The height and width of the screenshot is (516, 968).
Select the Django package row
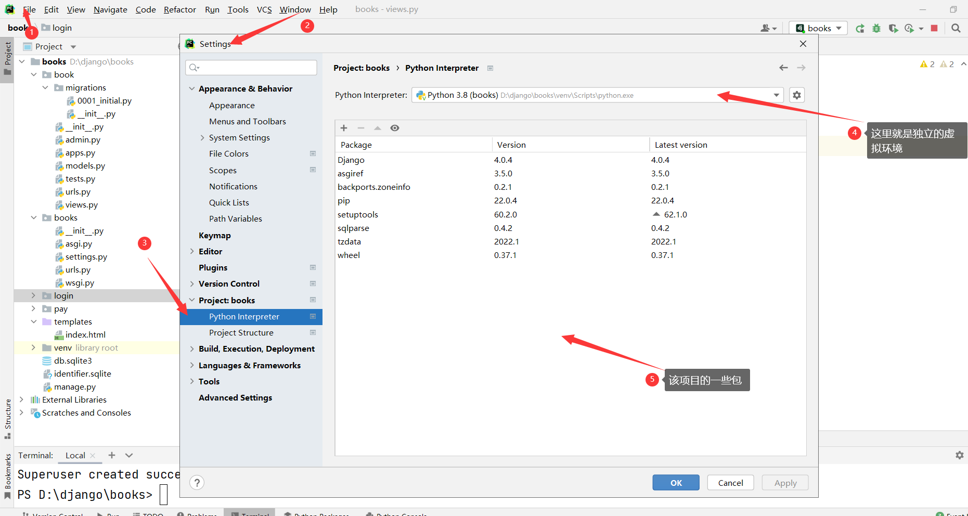pos(571,160)
